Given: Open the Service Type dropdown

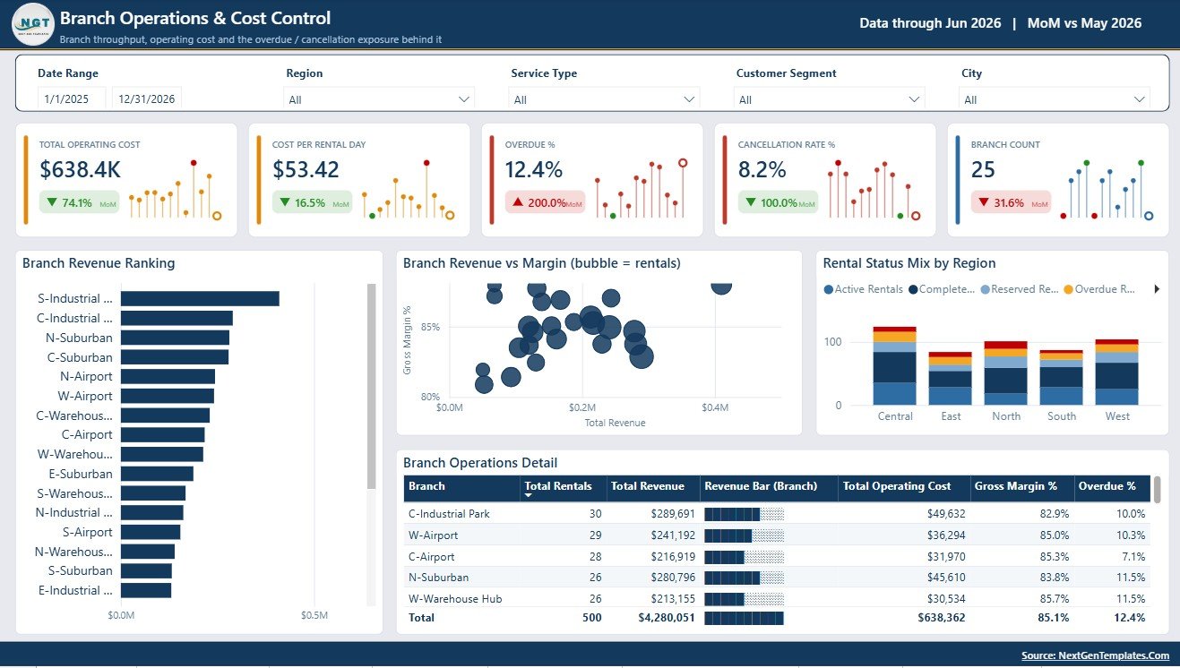Looking at the screenshot, I should tap(605, 99).
